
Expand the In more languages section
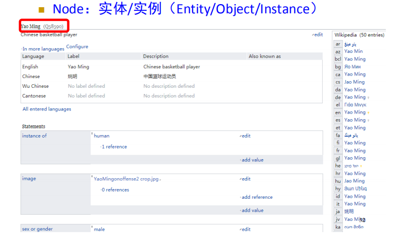point(43,49)
